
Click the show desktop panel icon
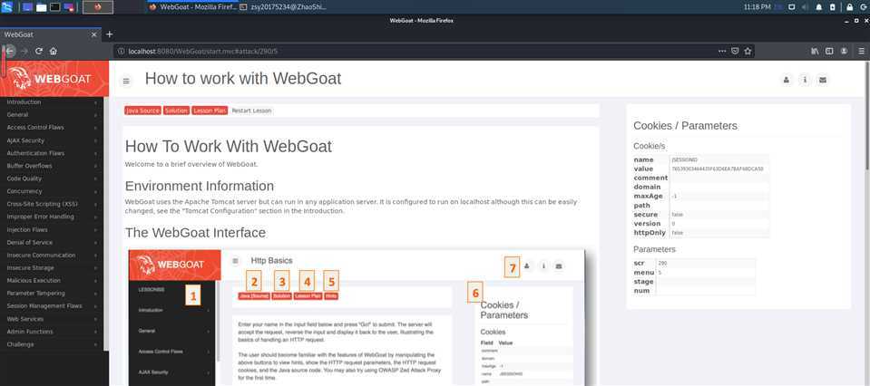click(27, 7)
